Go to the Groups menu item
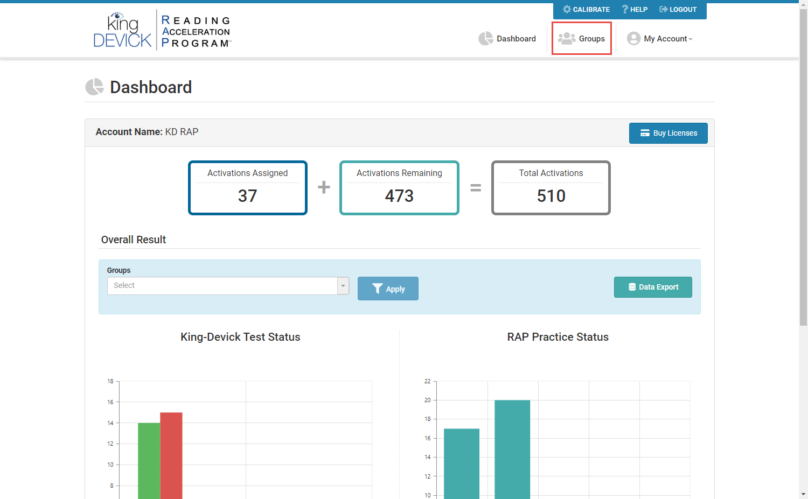Screen dimensions: 808x499 [582, 38]
